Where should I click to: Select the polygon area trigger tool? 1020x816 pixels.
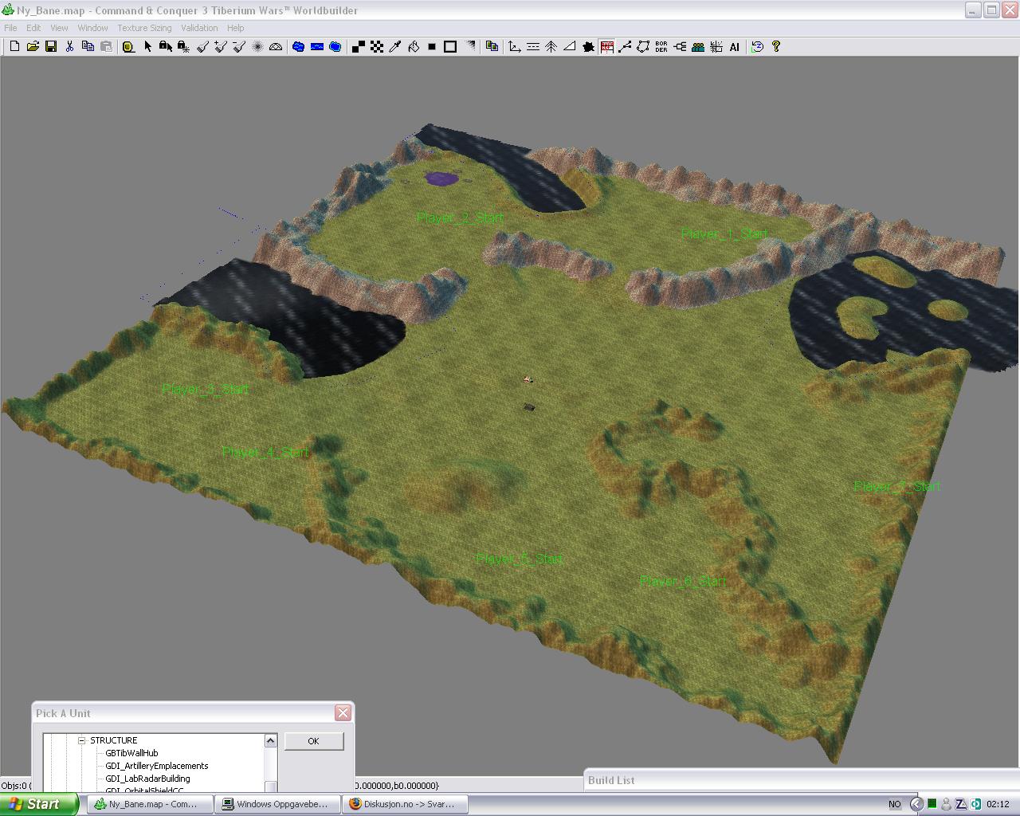[x=643, y=47]
